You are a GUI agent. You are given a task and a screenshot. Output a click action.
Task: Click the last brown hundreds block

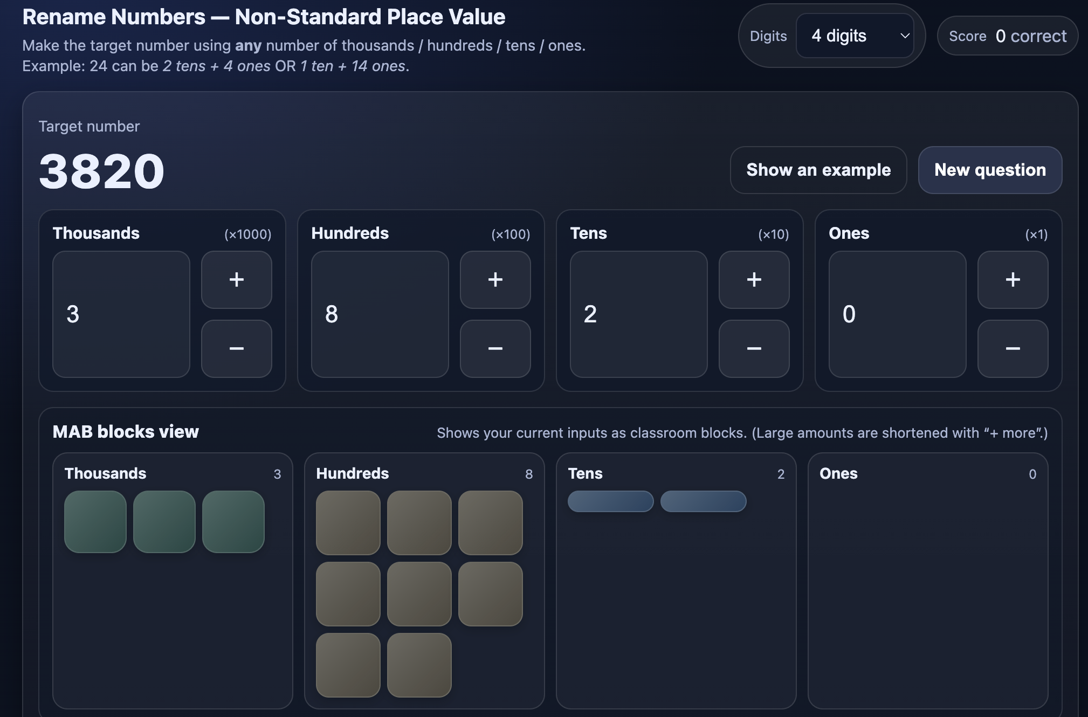click(419, 665)
